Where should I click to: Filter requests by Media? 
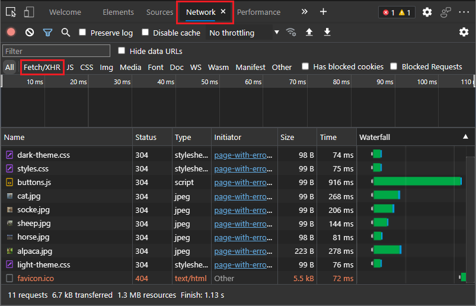130,67
